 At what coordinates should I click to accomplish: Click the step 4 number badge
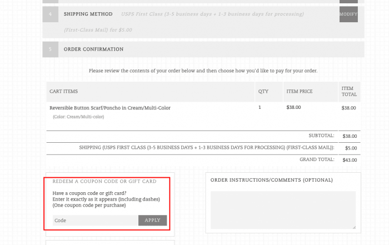(49, 14)
